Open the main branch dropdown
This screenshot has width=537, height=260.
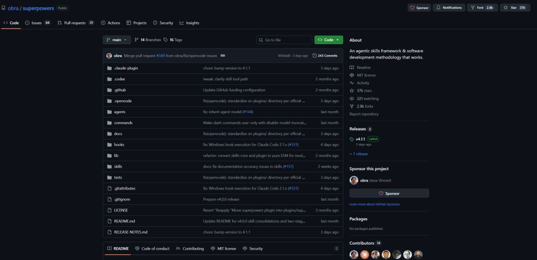coord(117,40)
